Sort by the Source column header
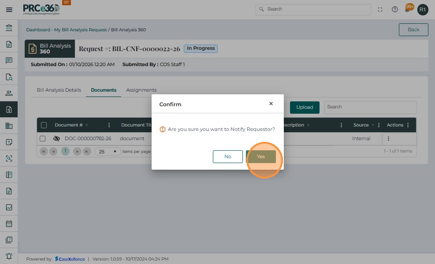435x264 pixels. coord(361,125)
